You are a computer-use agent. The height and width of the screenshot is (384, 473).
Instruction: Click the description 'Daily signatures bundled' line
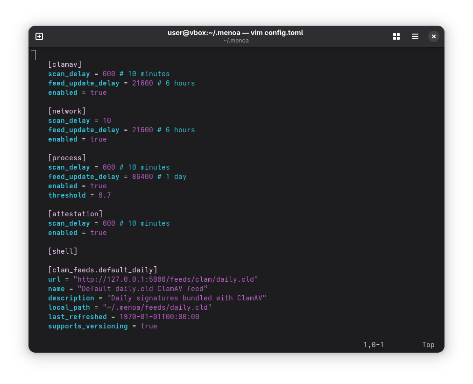coord(157,298)
